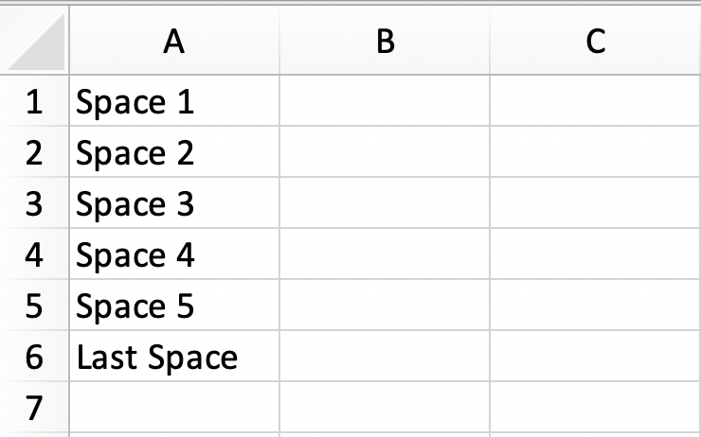
Task: Click cell containing Space 5
Action: (174, 305)
